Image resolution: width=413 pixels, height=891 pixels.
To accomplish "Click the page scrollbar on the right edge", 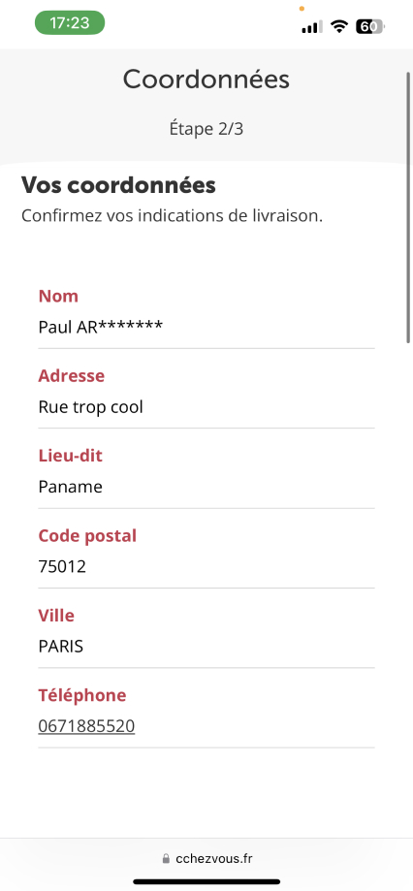I will coord(408,207).
